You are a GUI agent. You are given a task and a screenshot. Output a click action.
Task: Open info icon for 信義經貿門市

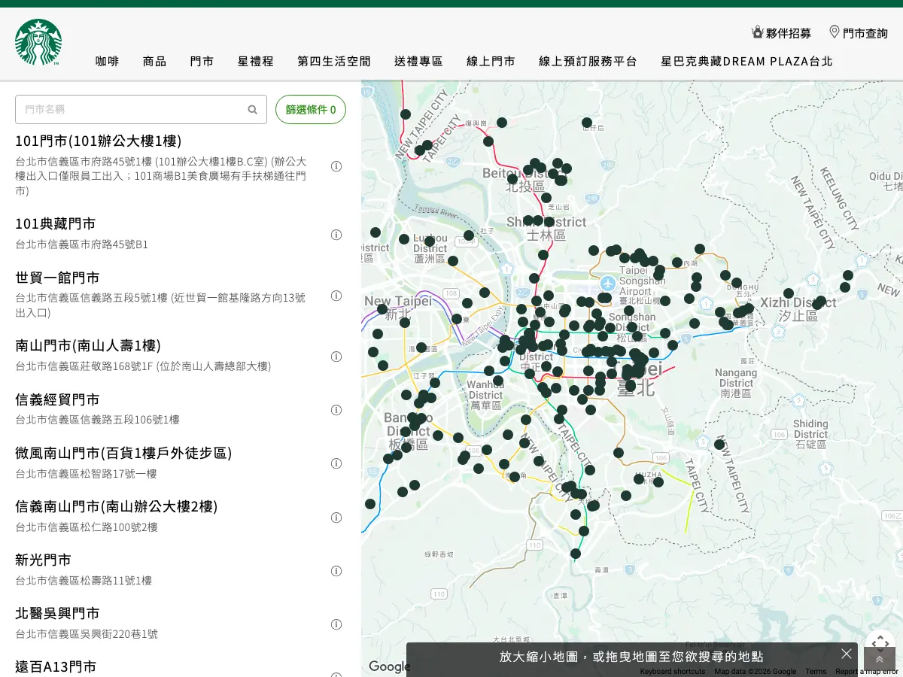[336, 410]
